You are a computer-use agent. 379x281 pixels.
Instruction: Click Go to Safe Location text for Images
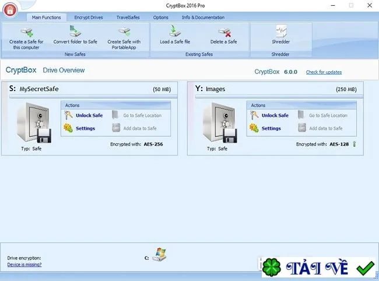(328, 116)
